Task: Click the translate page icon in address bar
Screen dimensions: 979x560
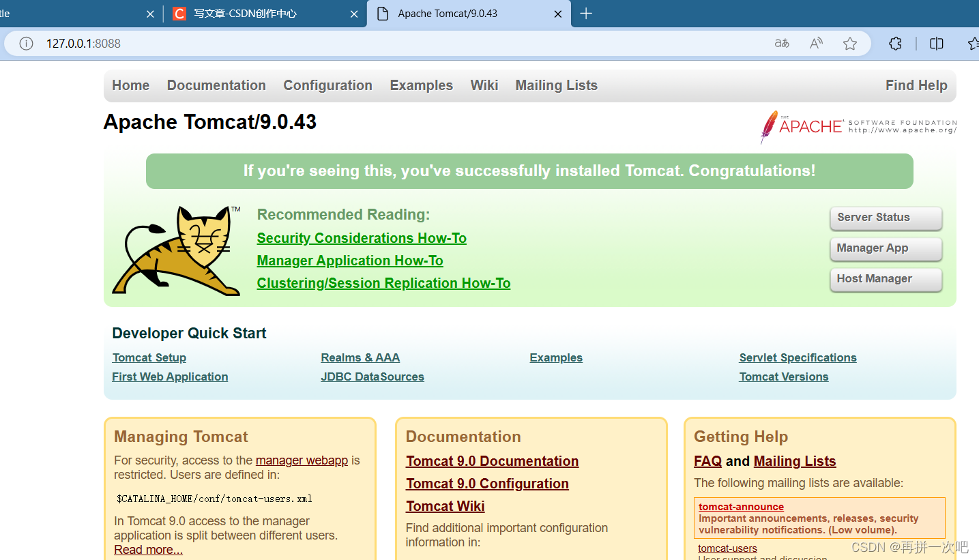Action: point(782,44)
